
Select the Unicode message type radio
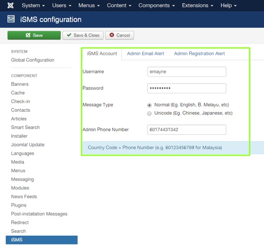tap(149, 113)
